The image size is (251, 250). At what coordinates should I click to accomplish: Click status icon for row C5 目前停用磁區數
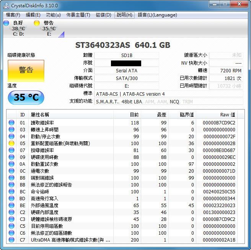click(x=11, y=226)
